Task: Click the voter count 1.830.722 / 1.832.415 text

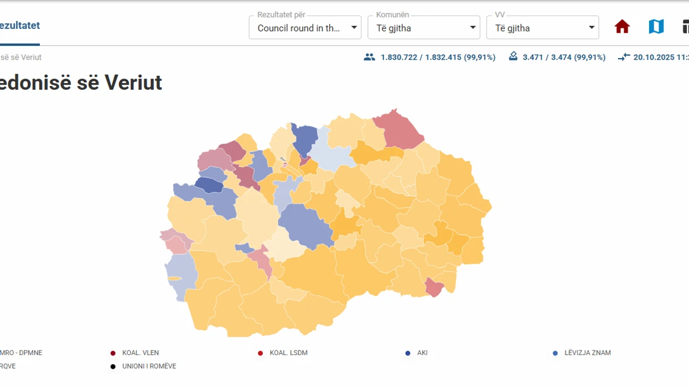Action: coord(438,57)
